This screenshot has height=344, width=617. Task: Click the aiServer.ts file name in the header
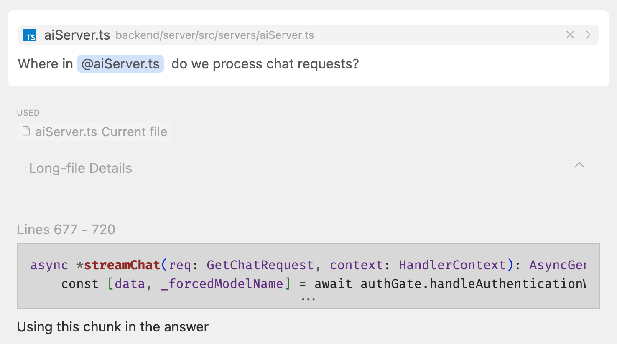pos(77,35)
